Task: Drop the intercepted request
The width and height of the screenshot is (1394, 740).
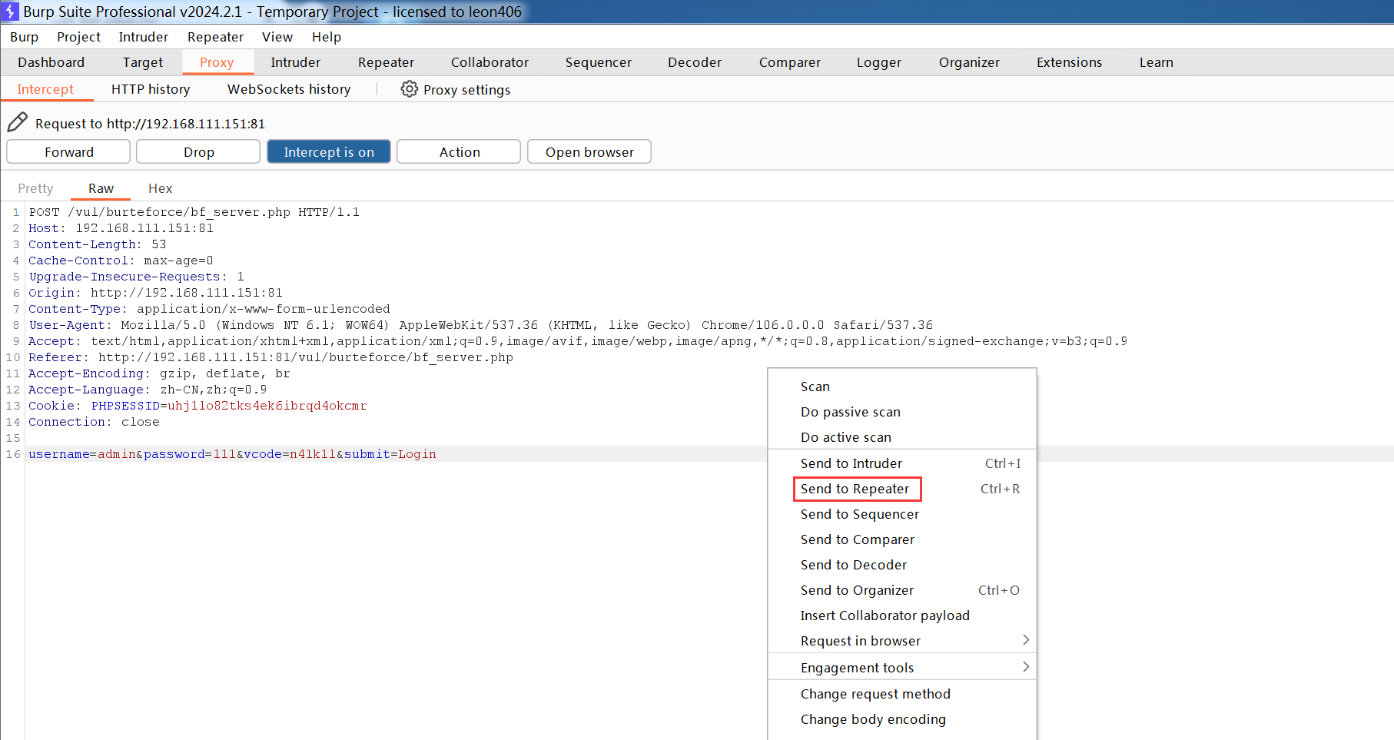Action: [x=198, y=152]
